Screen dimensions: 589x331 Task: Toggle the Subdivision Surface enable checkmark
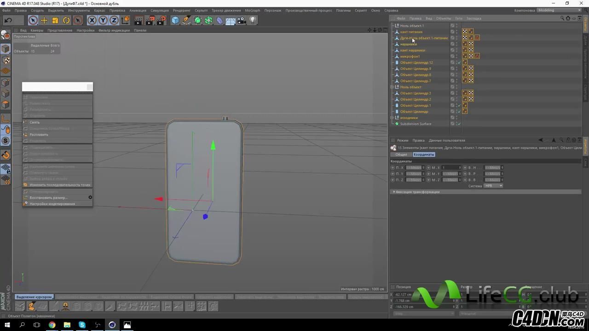point(459,124)
